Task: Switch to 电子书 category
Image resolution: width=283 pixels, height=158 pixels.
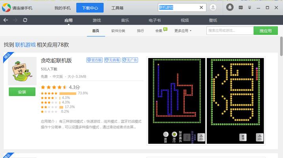Action: 155,20
